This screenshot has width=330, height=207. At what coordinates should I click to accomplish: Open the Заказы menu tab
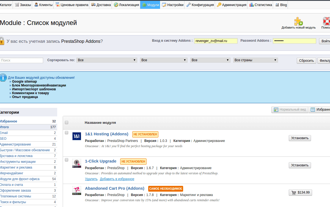pyautogui.click(x=23, y=5)
